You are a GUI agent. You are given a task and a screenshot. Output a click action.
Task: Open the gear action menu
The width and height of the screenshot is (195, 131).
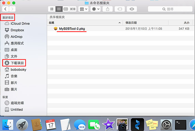click(96, 9)
